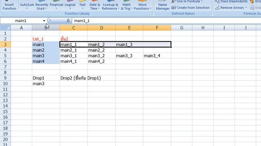
Task: Open the Logical functions dropdown
Action: click(x=70, y=5)
